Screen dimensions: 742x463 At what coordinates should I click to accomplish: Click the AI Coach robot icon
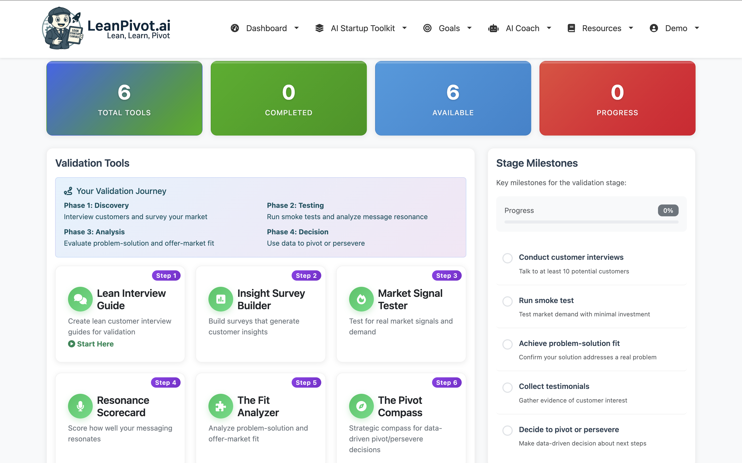pyautogui.click(x=493, y=29)
